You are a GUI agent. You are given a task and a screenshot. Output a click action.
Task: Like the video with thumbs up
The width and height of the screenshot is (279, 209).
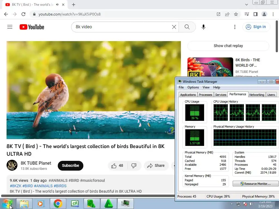(117, 166)
